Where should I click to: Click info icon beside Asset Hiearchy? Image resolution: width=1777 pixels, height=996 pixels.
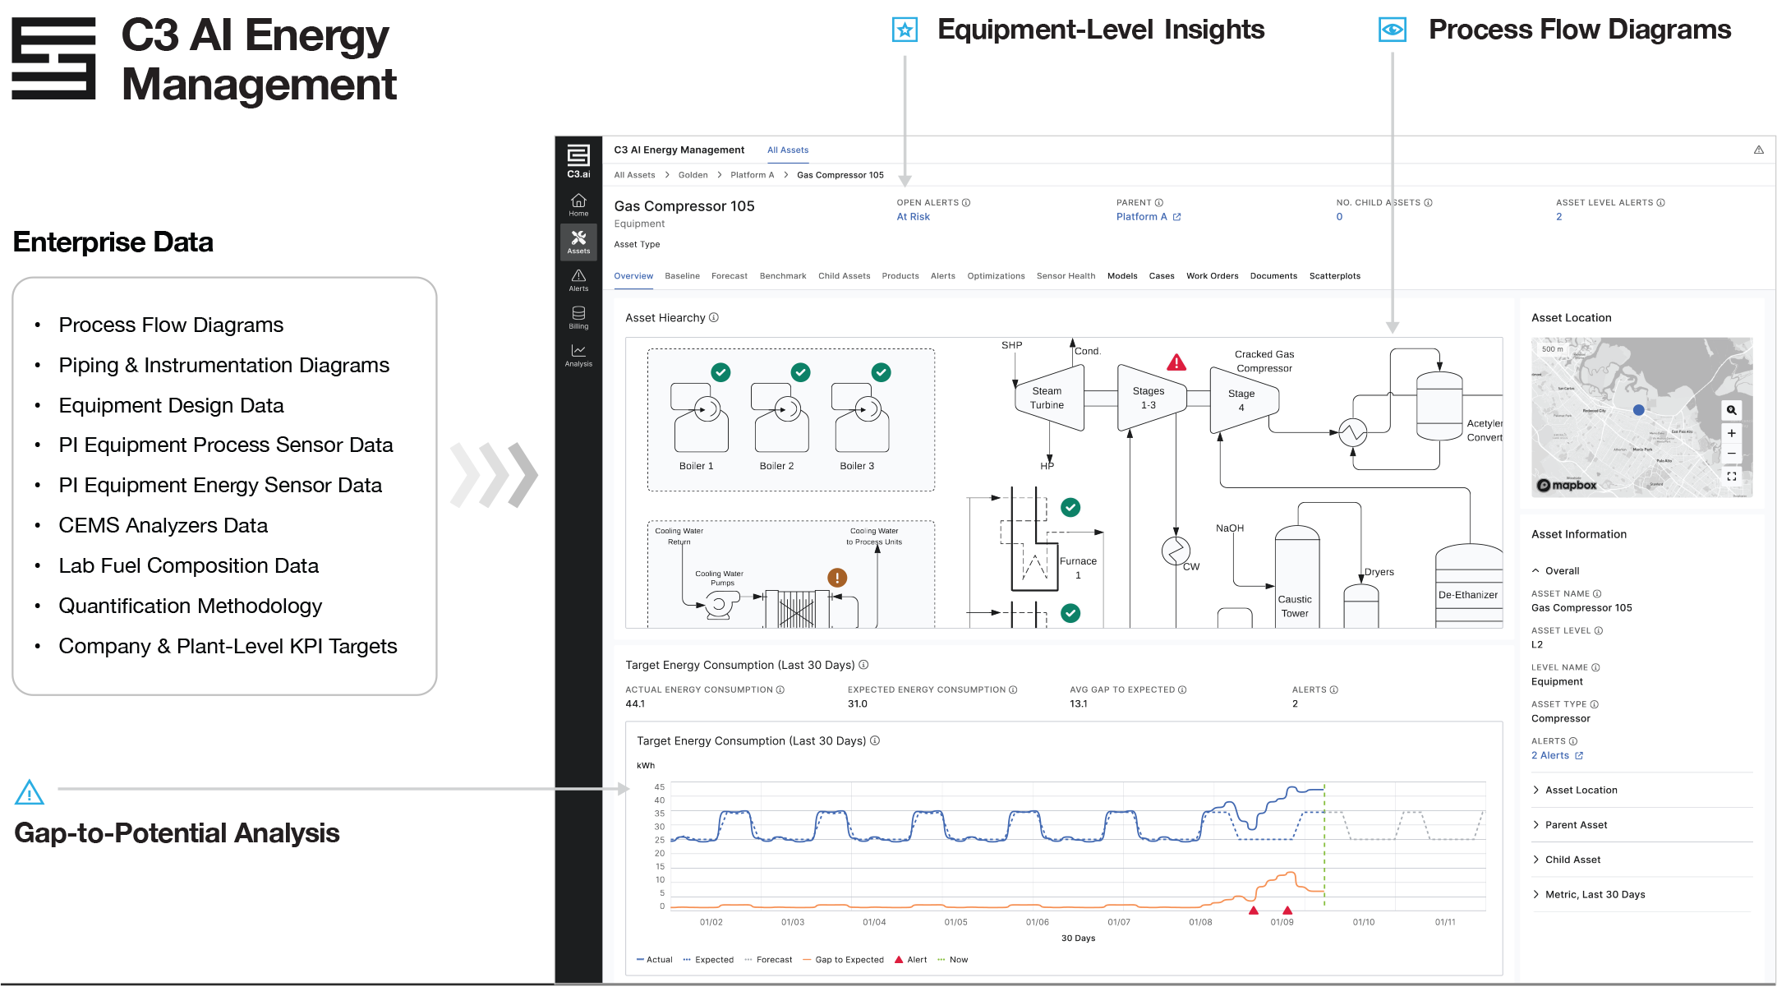714,317
